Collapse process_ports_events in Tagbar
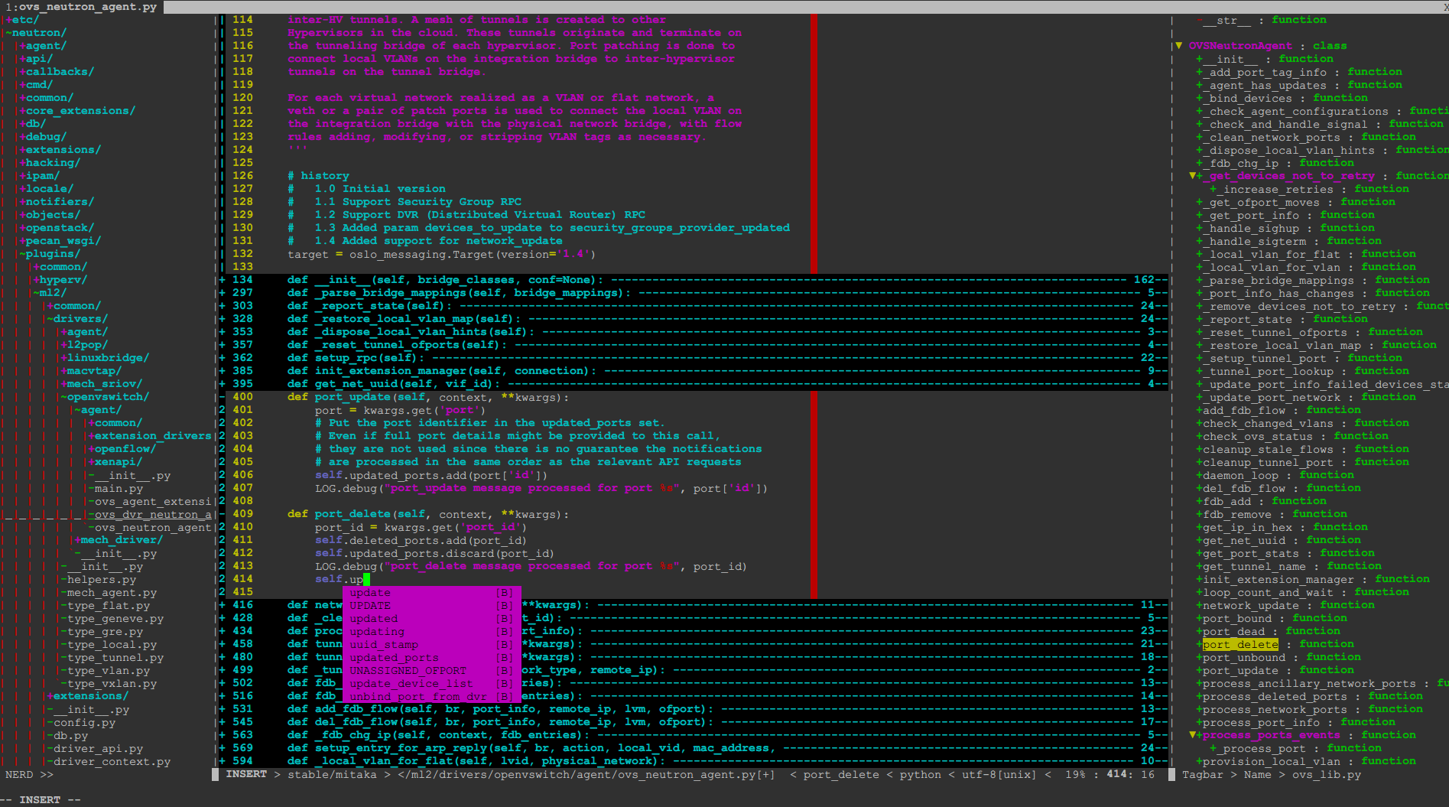Image resolution: width=1449 pixels, height=807 pixels. 1192,735
